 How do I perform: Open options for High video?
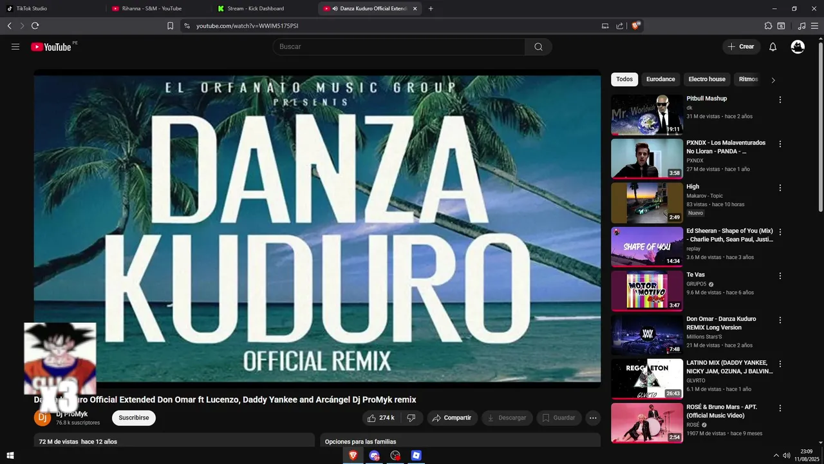click(780, 188)
